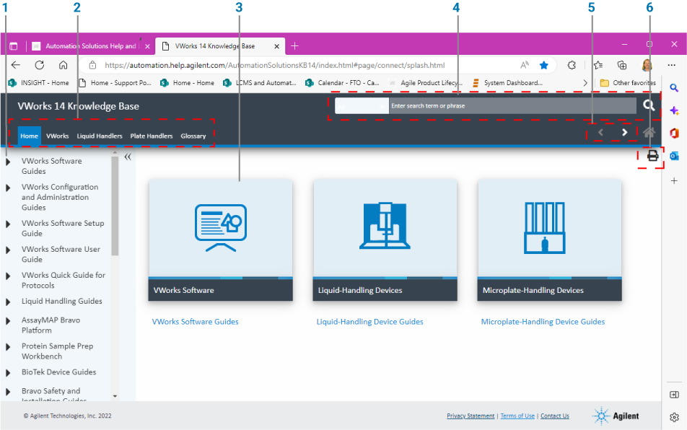Click the contents panel scrollbar thumb

115,206
